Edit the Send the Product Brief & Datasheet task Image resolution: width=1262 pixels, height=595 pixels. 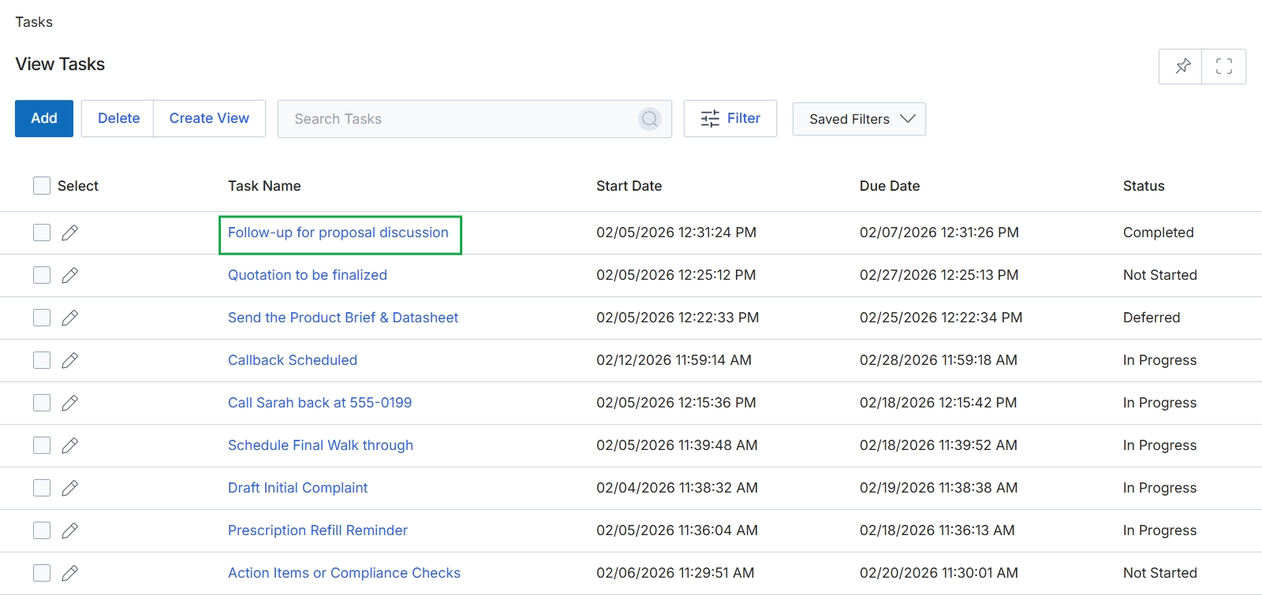coord(69,318)
